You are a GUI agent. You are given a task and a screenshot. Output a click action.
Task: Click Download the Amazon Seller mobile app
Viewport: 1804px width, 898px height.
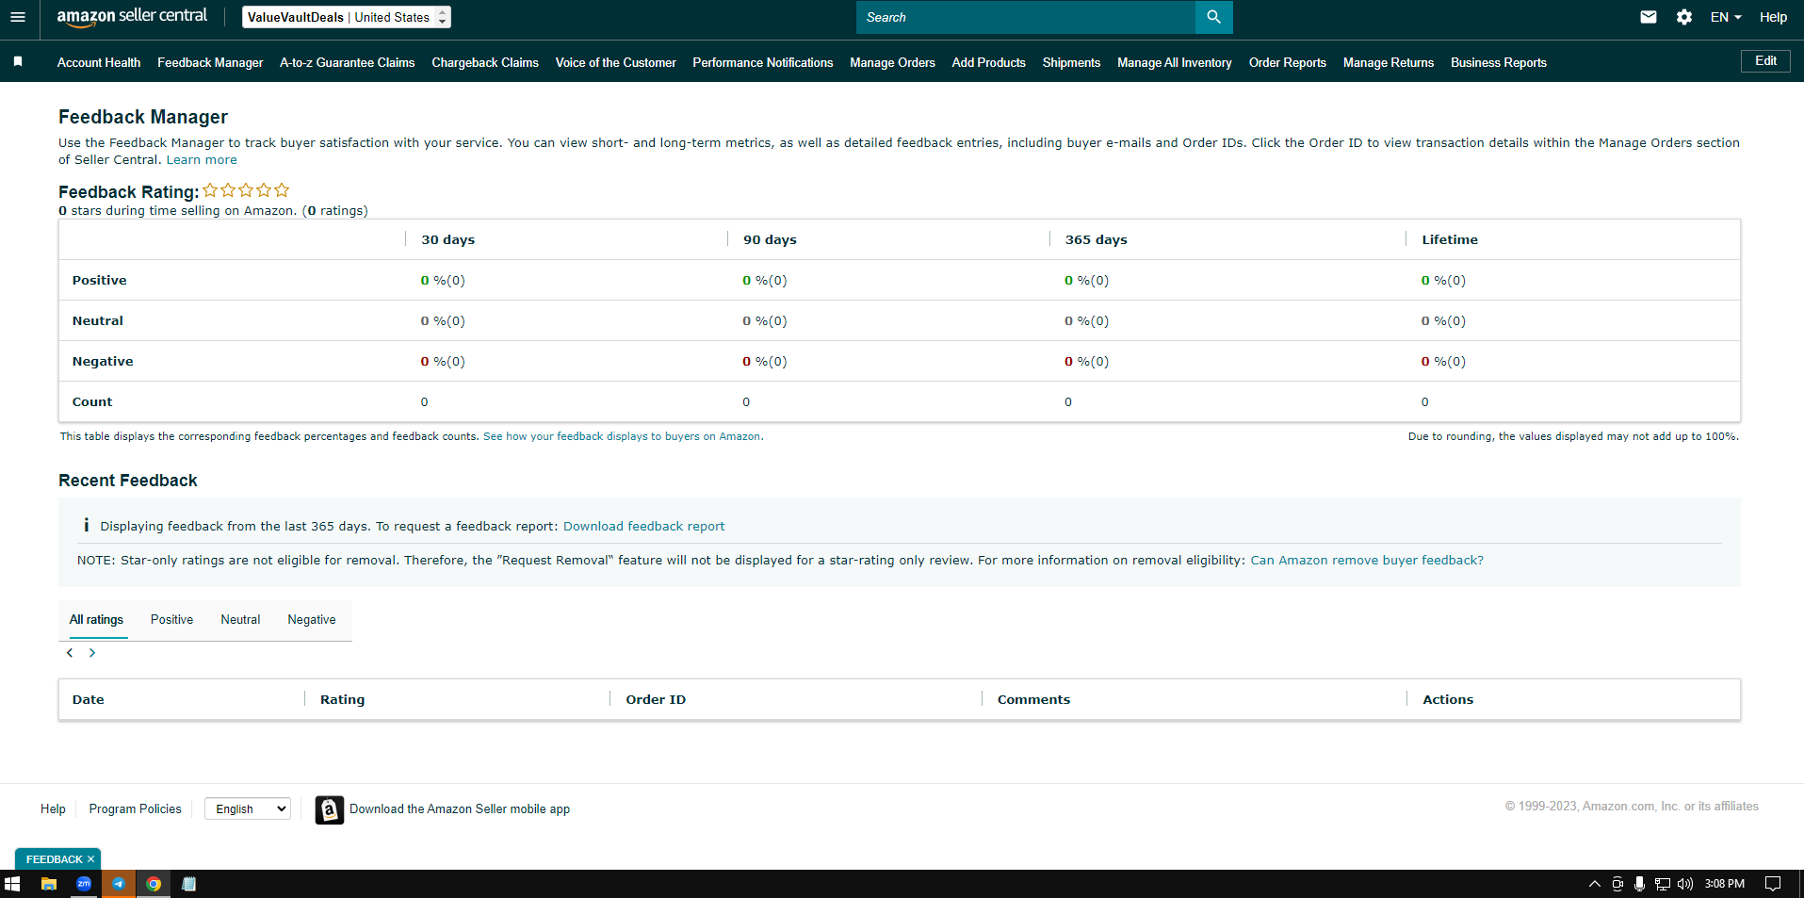click(x=460, y=809)
